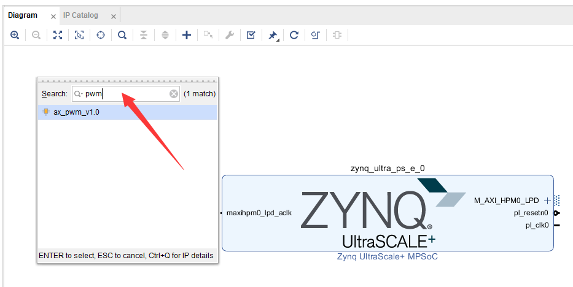Switch to the IP Catalog tab
This screenshot has width=573, height=287.
pos(80,15)
